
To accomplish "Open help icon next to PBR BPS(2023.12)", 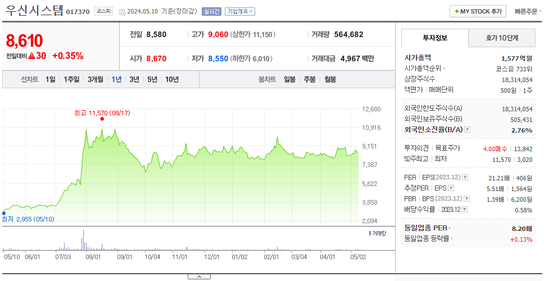I will pos(467,199).
